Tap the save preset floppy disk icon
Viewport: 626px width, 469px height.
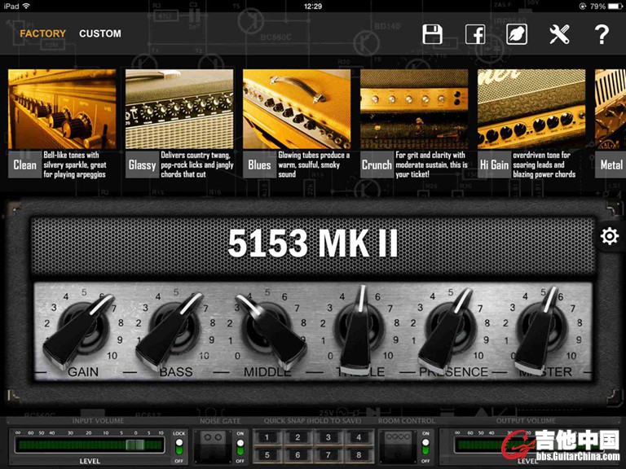click(433, 34)
